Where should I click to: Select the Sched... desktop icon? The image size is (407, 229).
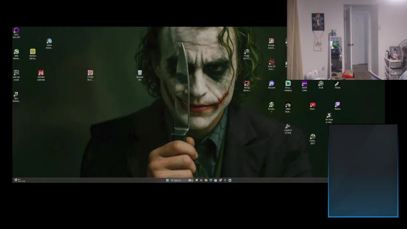click(271, 107)
